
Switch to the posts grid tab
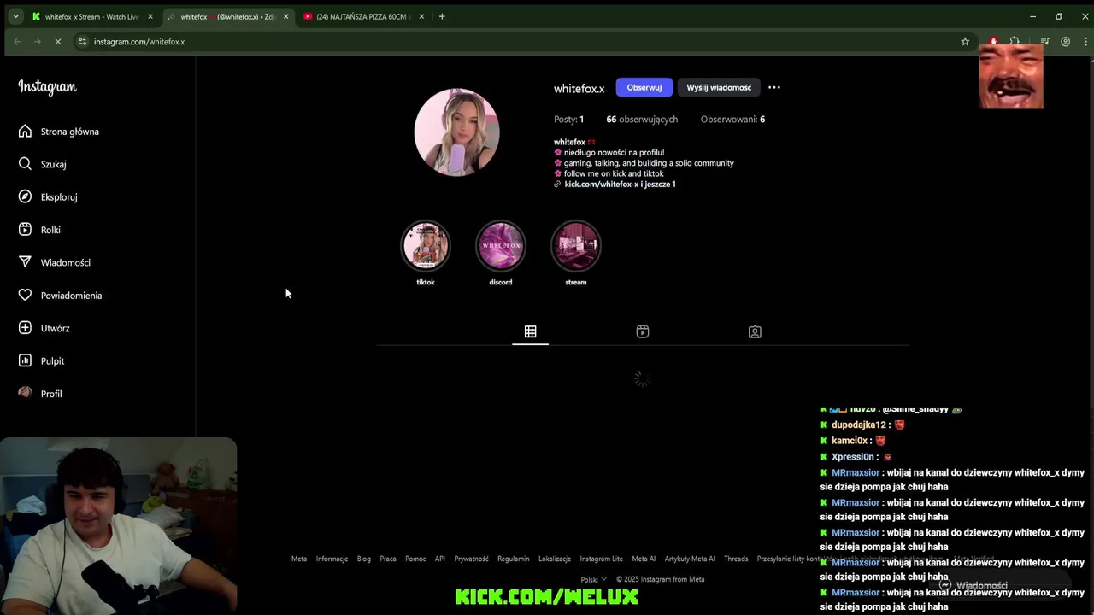pyautogui.click(x=530, y=331)
